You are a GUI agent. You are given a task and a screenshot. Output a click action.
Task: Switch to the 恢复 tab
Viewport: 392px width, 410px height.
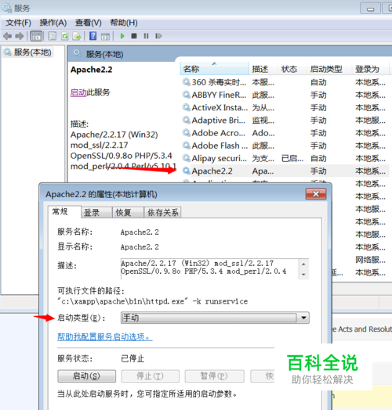[128, 213]
